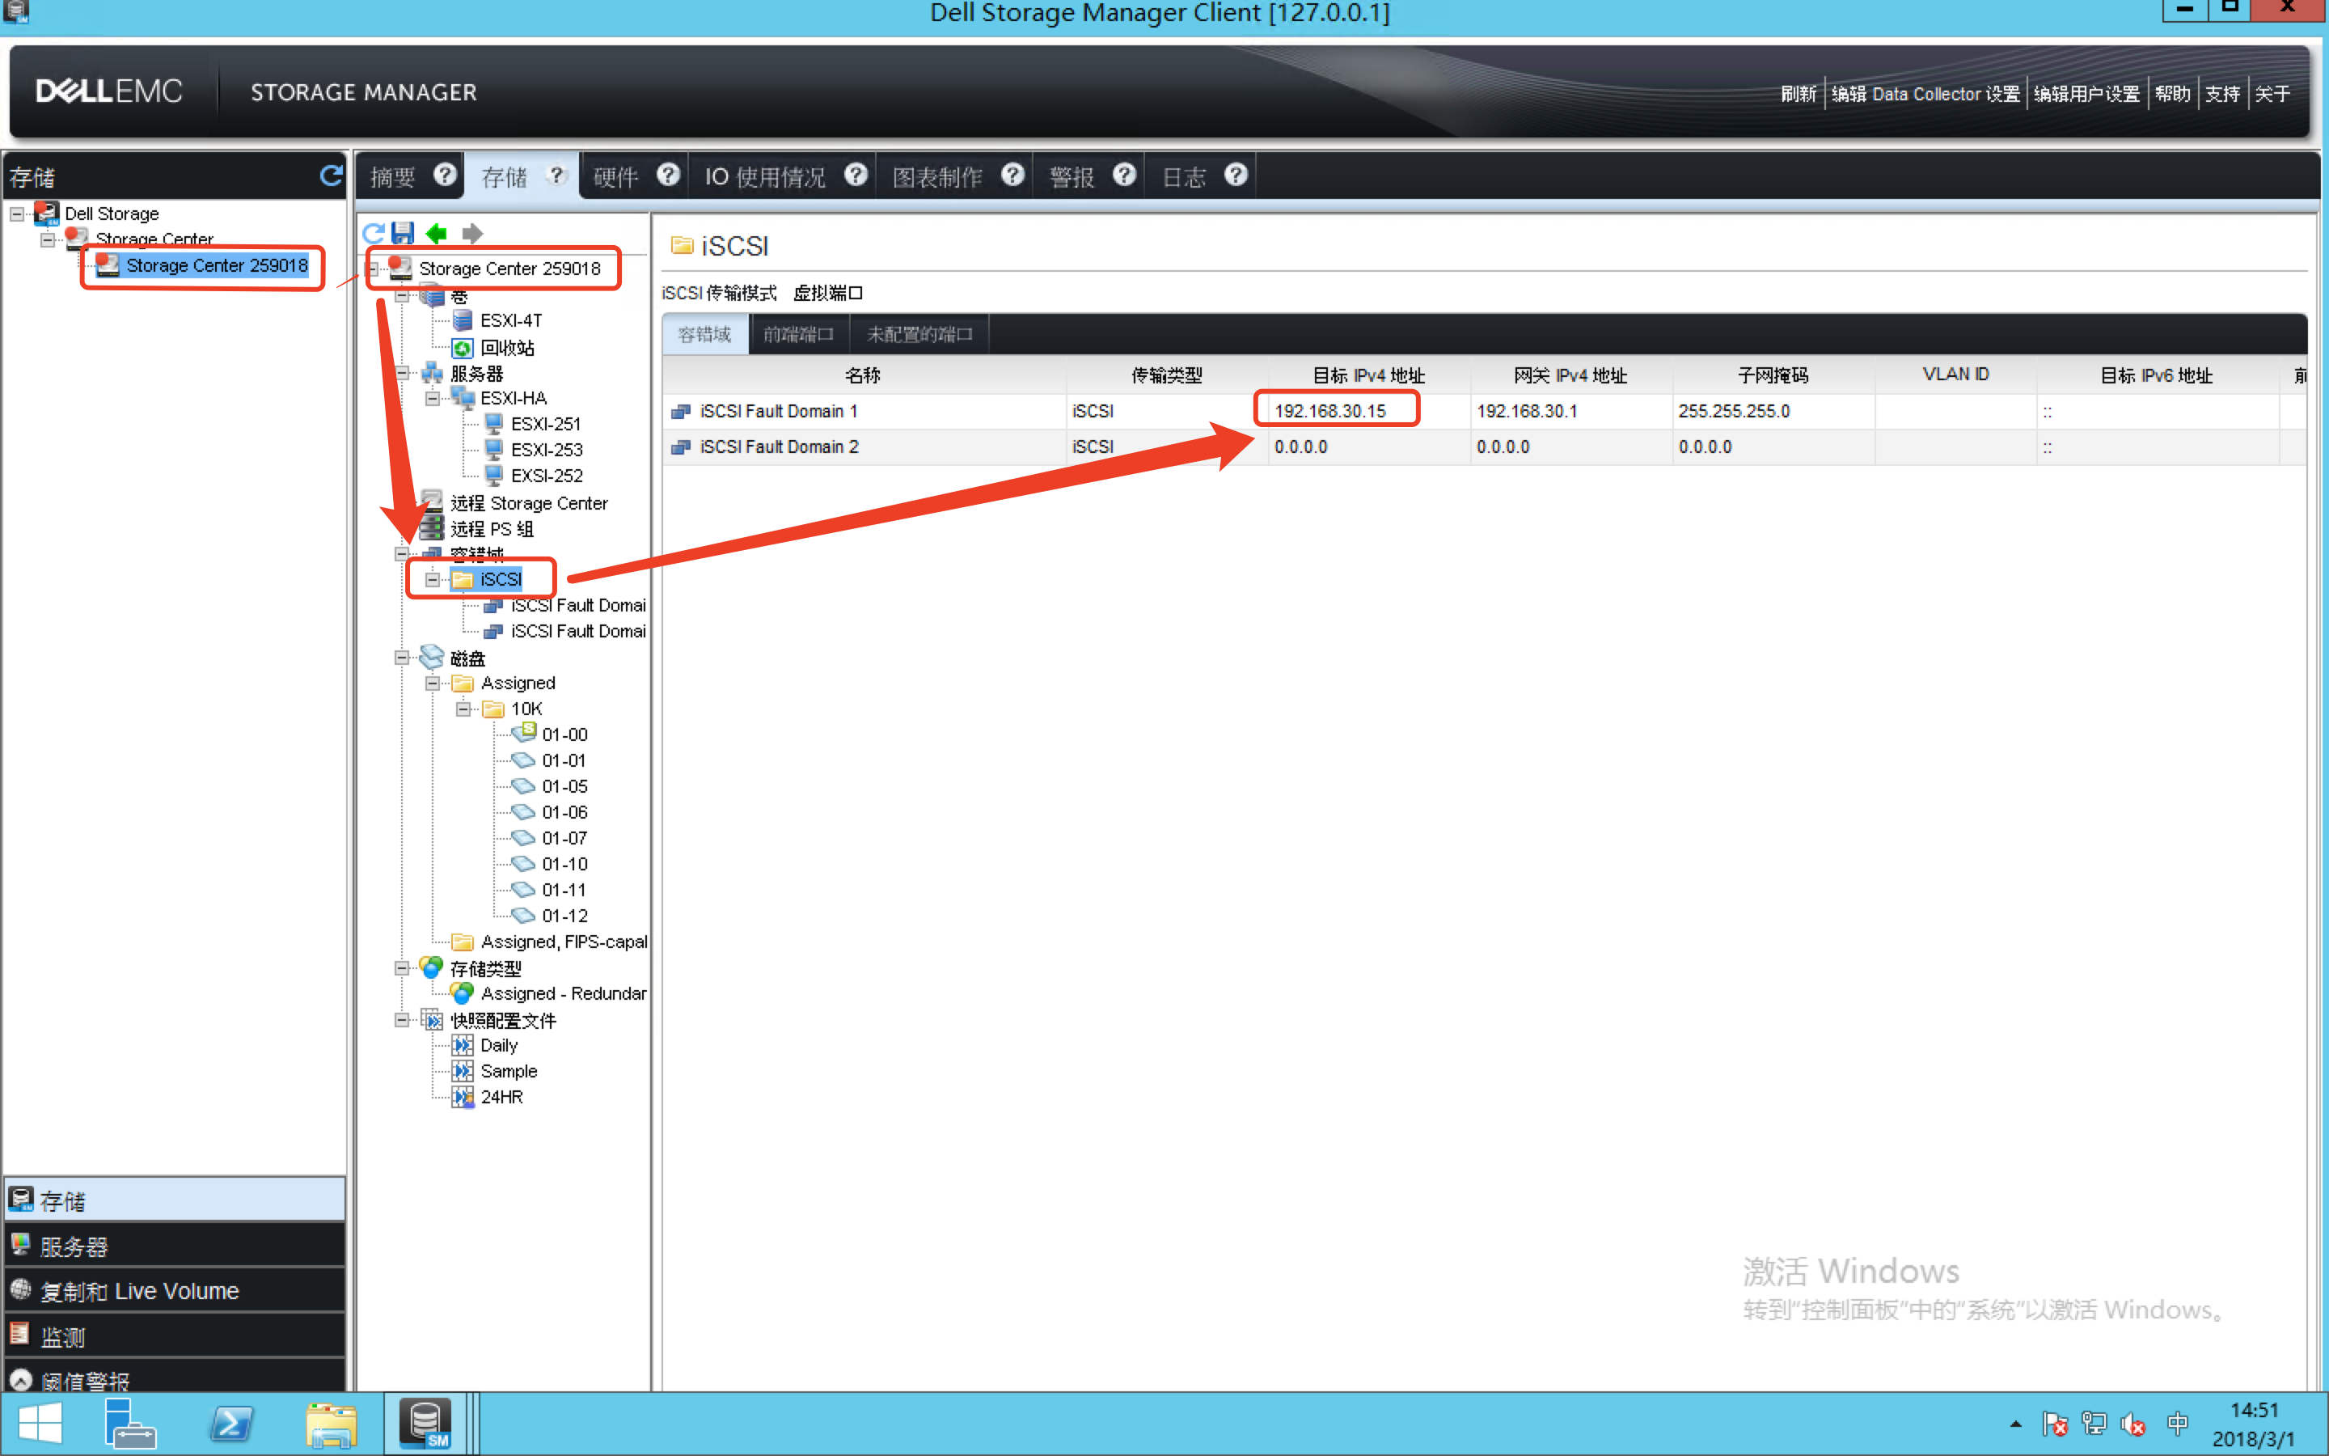The width and height of the screenshot is (2329, 1456).
Task: Collapse the 快照配置文件 node
Action: [402, 1021]
